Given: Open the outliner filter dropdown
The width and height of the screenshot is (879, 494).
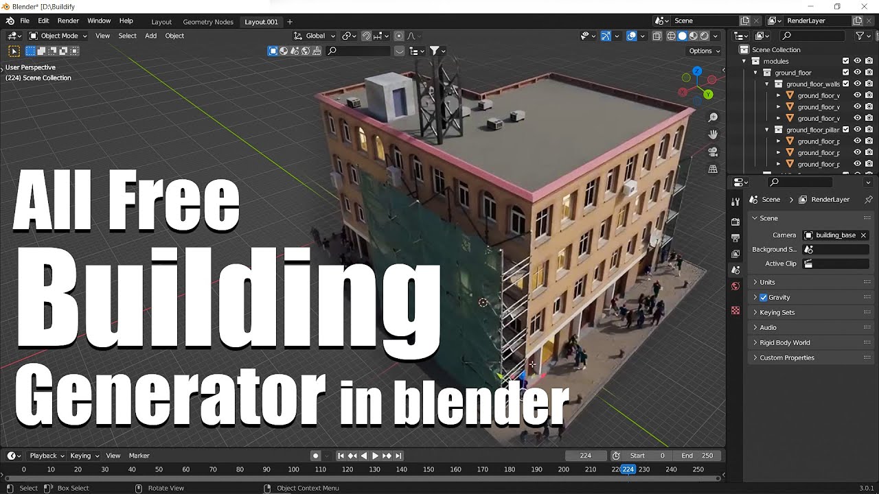Looking at the screenshot, I should tap(862, 36).
